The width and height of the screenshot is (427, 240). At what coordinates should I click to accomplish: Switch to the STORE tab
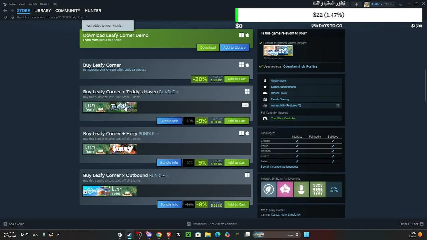(23, 11)
